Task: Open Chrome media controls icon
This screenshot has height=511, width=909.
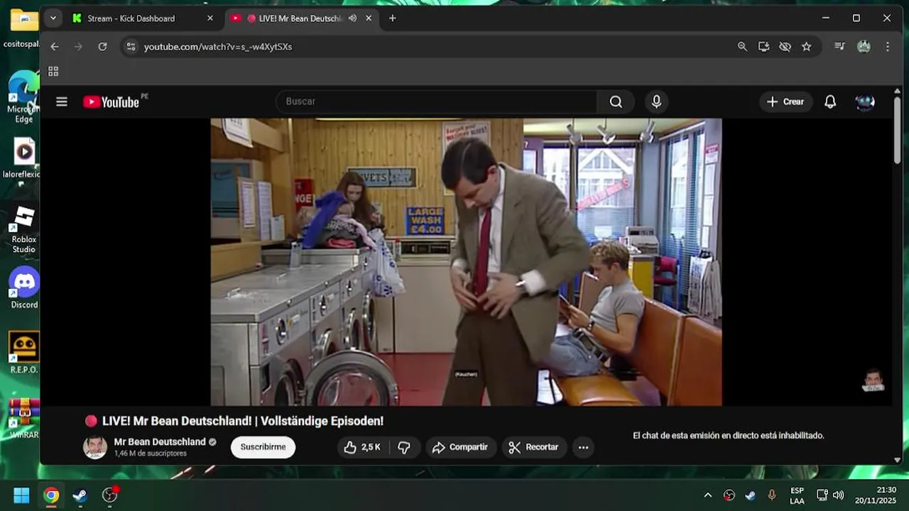Action: point(839,47)
